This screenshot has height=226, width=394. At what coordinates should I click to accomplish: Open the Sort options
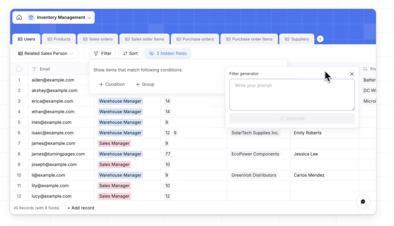pos(130,53)
